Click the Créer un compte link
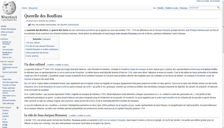Screen dimensions: 224x128 203,1
